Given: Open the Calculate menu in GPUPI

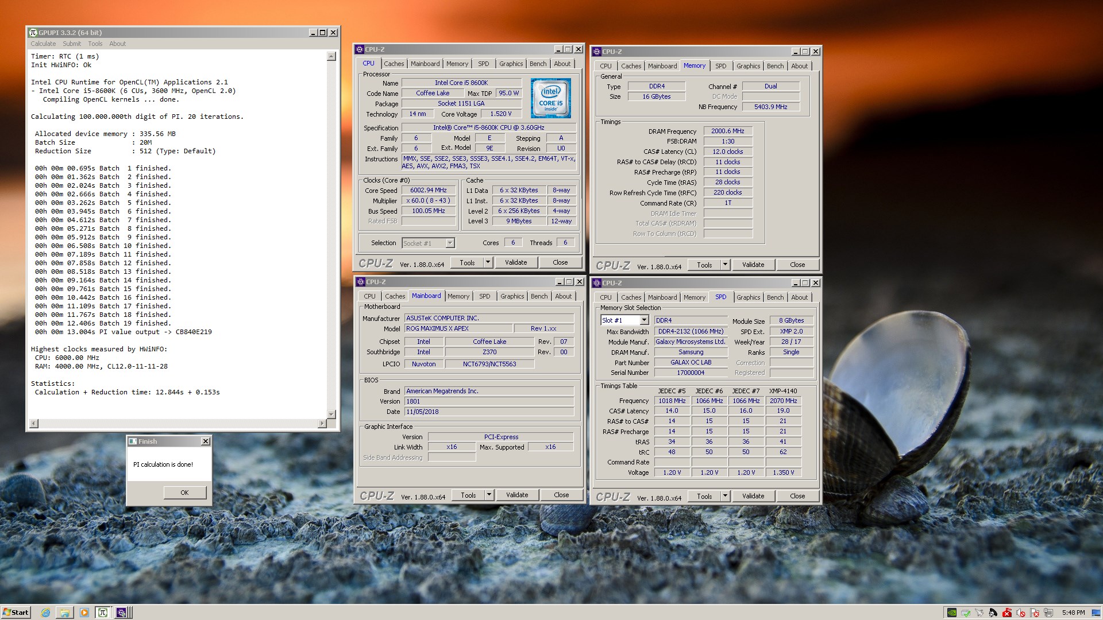Looking at the screenshot, I should (x=43, y=44).
